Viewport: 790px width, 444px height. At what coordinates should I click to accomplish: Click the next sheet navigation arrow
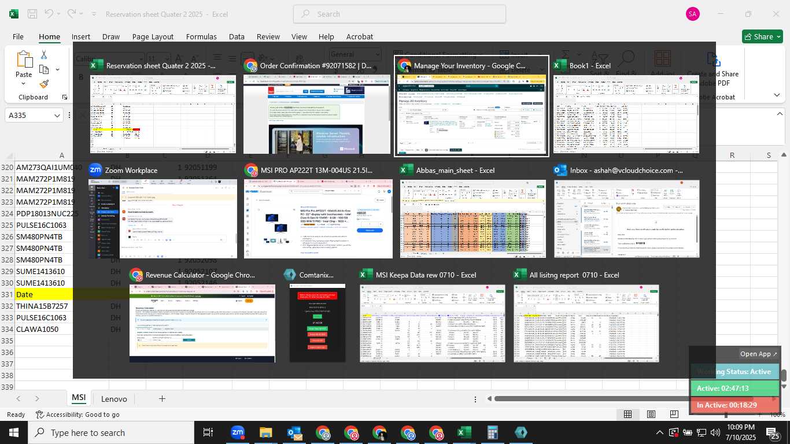(x=37, y=399)
